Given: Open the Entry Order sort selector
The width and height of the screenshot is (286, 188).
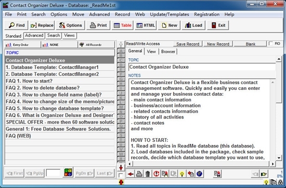Looking at the screenshot, I should coord(22,45).
